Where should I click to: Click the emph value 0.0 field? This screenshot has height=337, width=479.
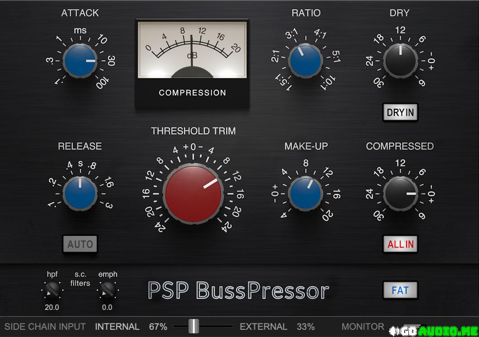tap(107, 308)
